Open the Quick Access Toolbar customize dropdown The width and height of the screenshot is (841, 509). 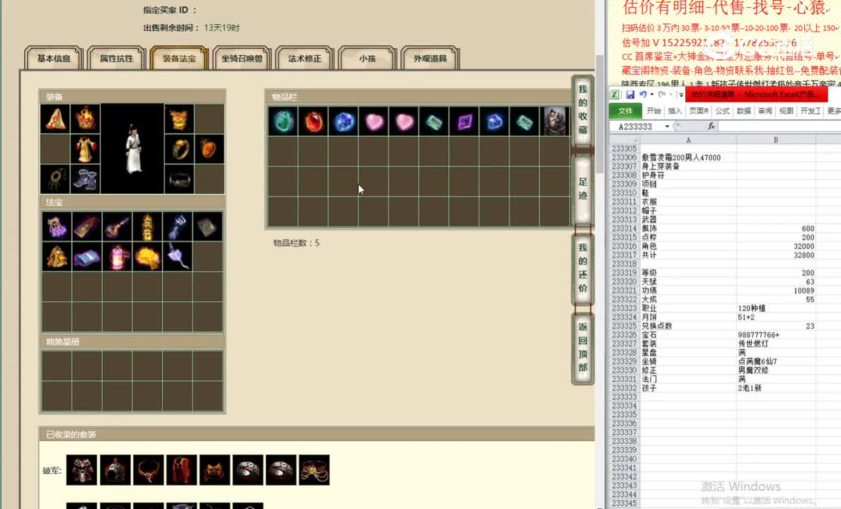tap(681, 95)
